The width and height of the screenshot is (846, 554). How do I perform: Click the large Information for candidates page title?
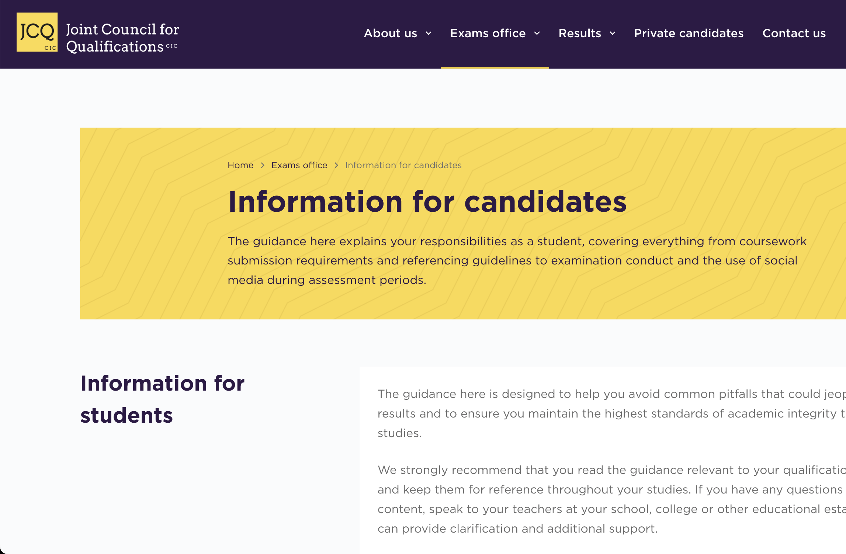[x=427, y=201]
